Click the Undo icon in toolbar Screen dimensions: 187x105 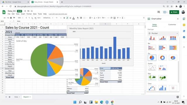(5, 18)
